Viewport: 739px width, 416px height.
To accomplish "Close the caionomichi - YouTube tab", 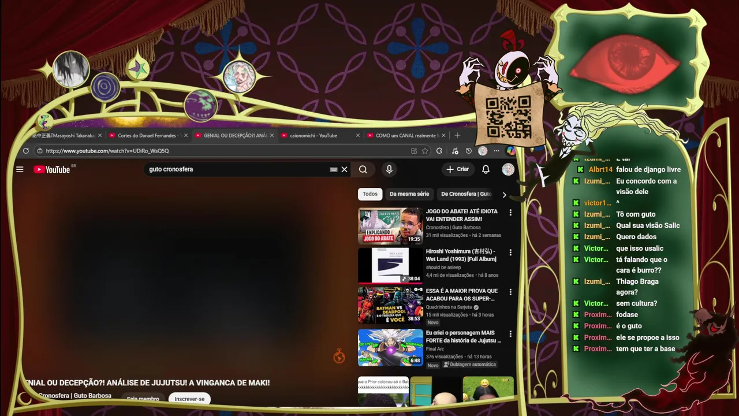I will (358, 135).
